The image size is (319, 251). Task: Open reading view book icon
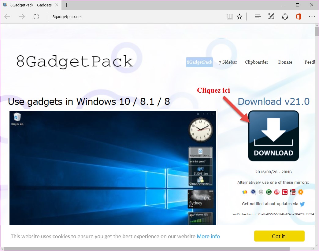pos(229,17)
